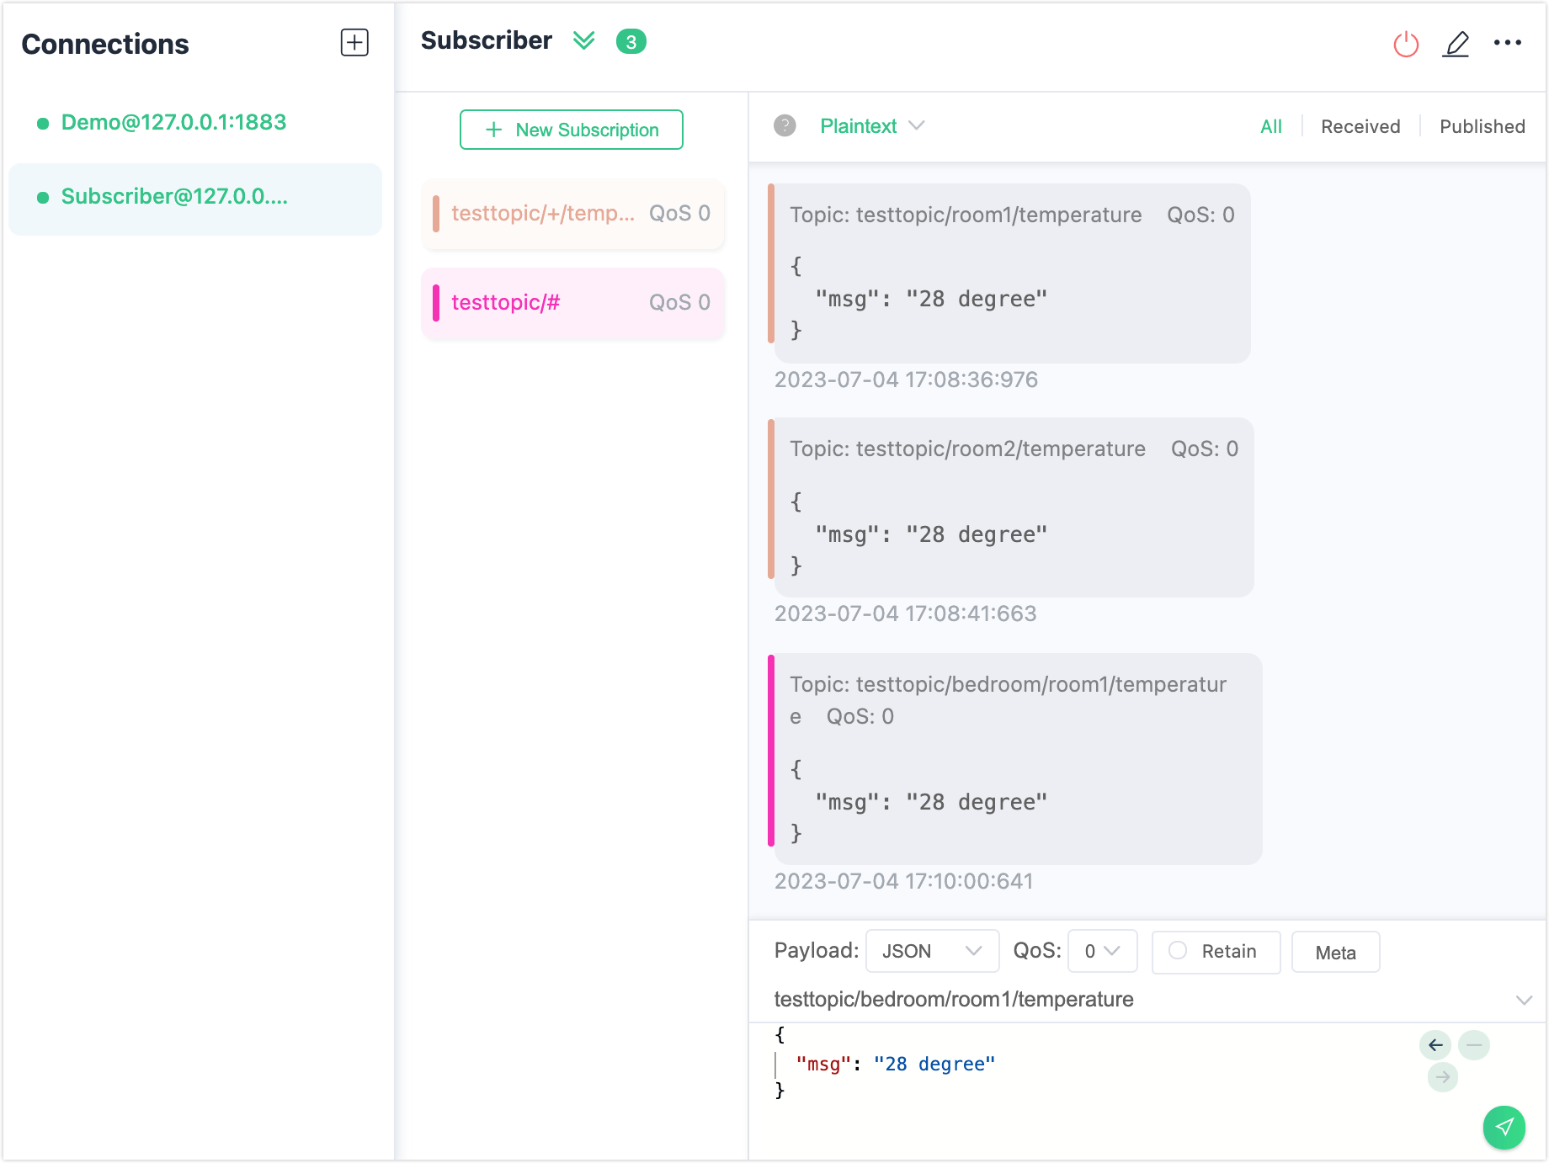Select the Demo@127.0.0.1:1883 connection
This screenshot has width=1549, height=1163.
[173, 123]
